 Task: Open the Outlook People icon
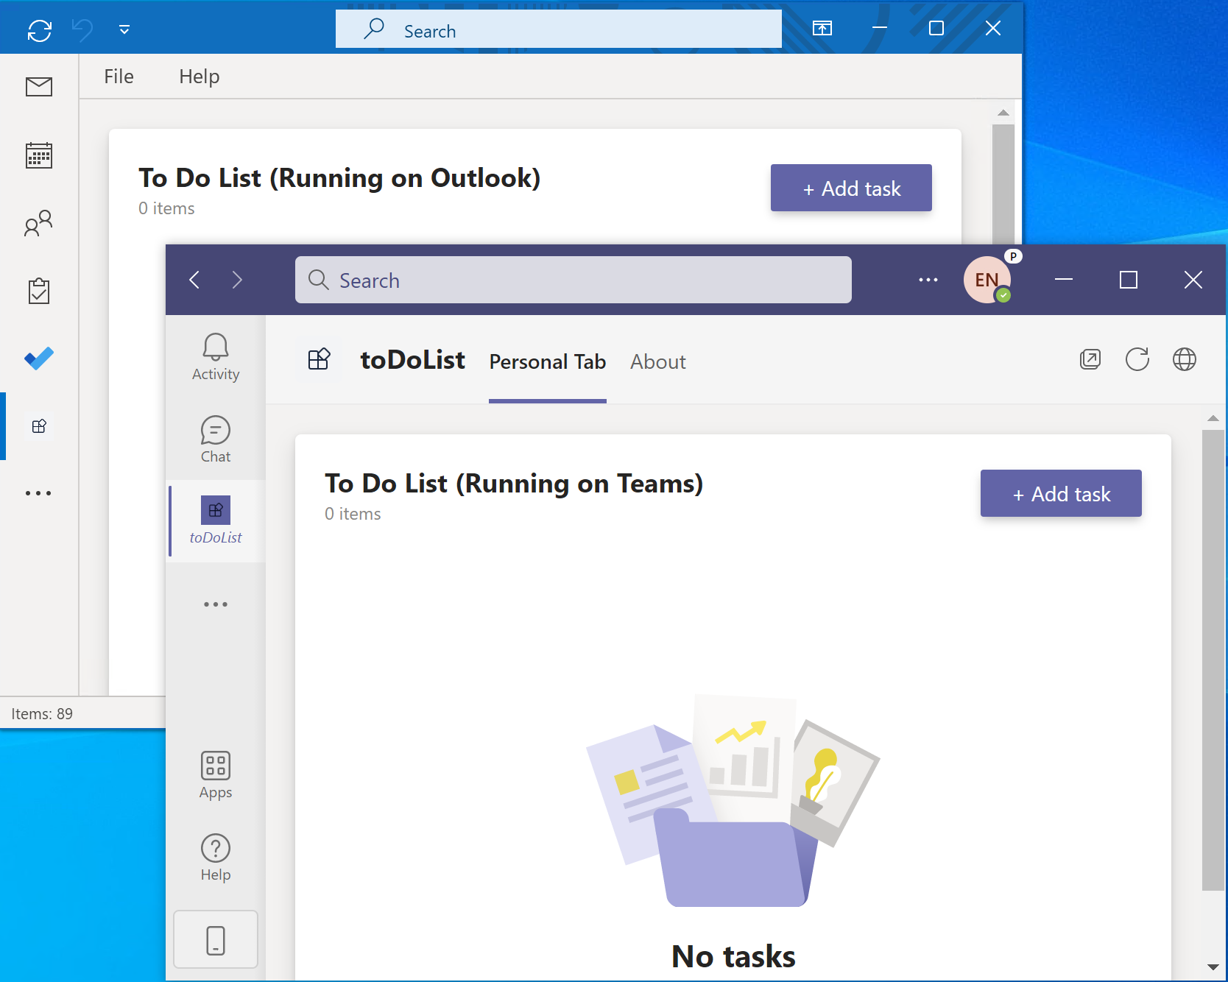pyautogui.click(x=39, y=223)
